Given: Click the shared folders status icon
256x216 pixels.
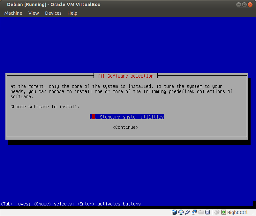Looking at the screenshot, I should click(201, 212).
